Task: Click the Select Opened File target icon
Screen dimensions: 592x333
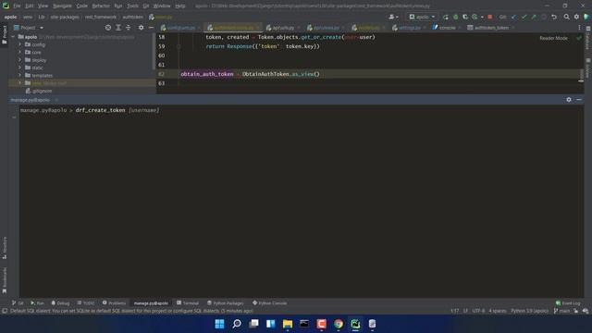Action: click(x=108, y=28)
